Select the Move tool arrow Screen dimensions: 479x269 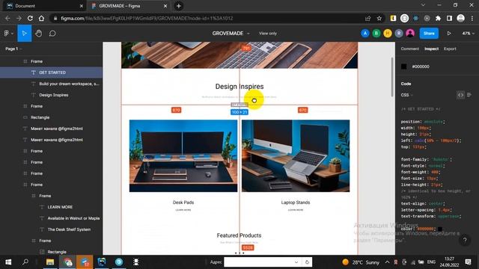[x=25, y=33]
